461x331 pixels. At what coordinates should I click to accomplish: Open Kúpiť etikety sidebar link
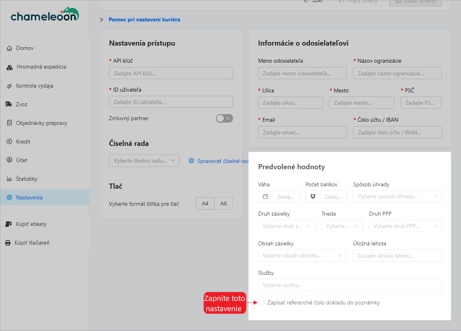31,224
